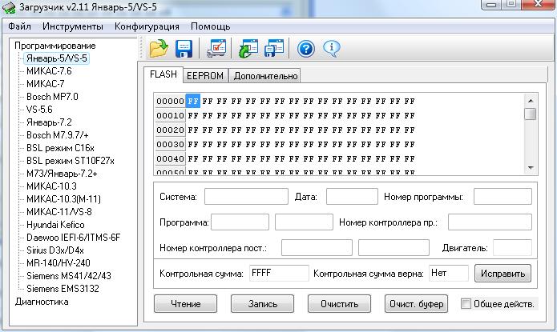Viewport: 557px width, 332px height.
Task: Click the Номер контроллера пр. field
Action: [490, 222]
